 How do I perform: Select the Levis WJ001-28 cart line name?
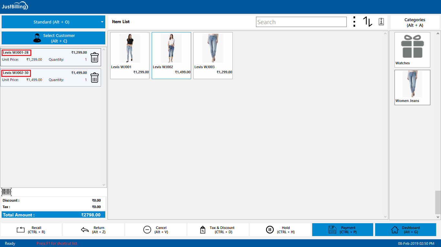click(16, 53)
